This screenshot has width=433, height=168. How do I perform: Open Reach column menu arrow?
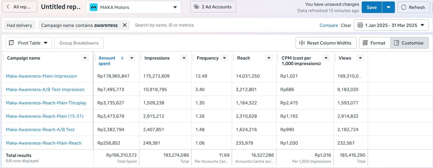(269, 58)
